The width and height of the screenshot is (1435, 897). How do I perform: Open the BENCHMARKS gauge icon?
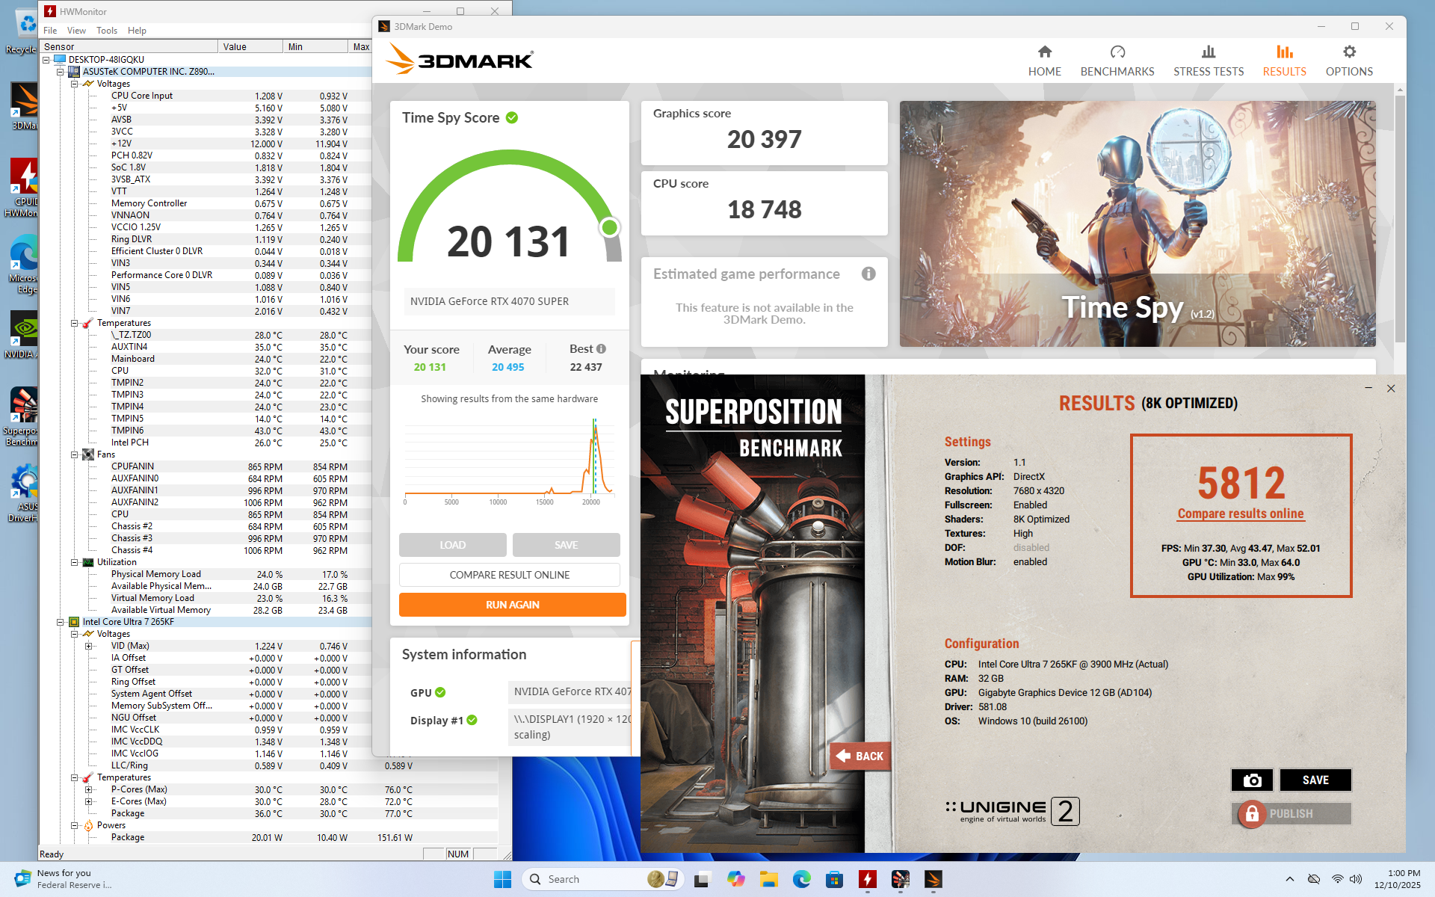click(x=1117, y=52)
